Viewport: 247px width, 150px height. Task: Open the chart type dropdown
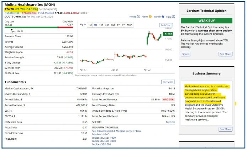pos(83,24)
